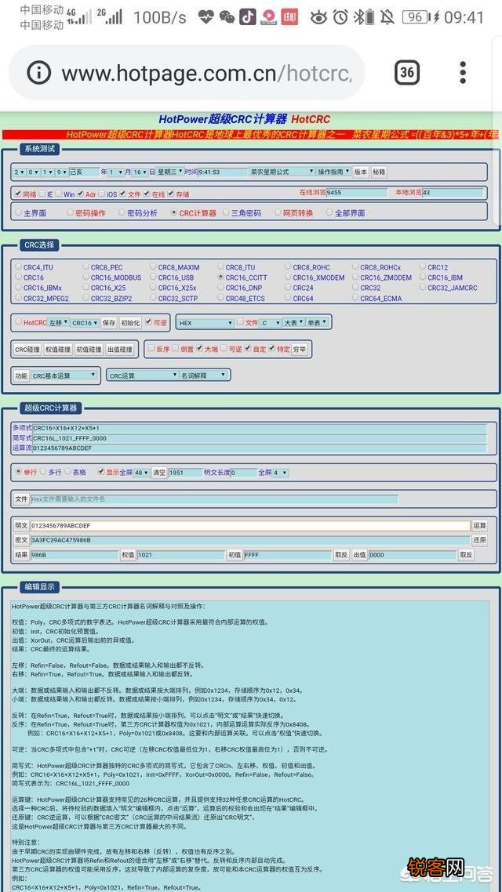Tap the red 邮 mail notification icon
Image resolution: width=502 pixels, height=892 pixels.
[289, 17]
